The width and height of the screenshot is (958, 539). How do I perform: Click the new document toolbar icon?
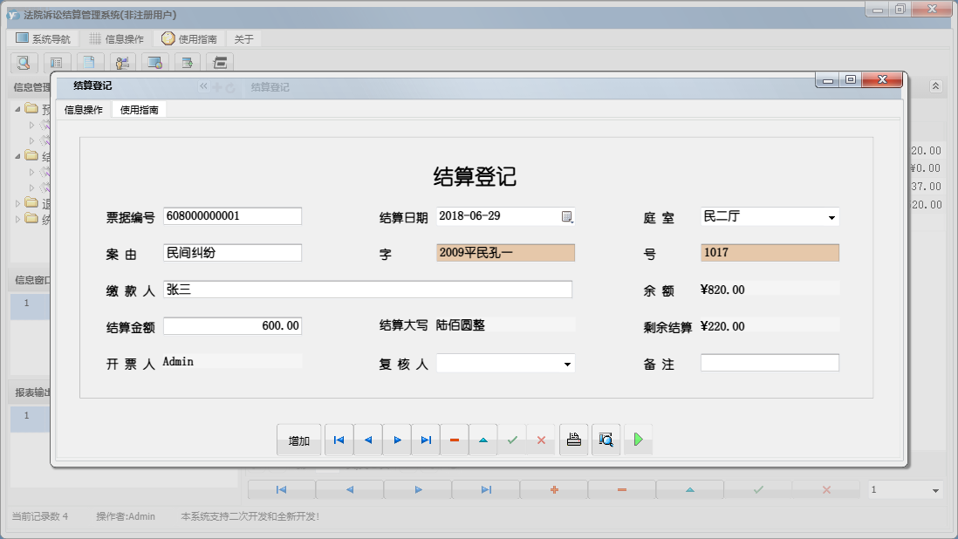click(89, 63)
